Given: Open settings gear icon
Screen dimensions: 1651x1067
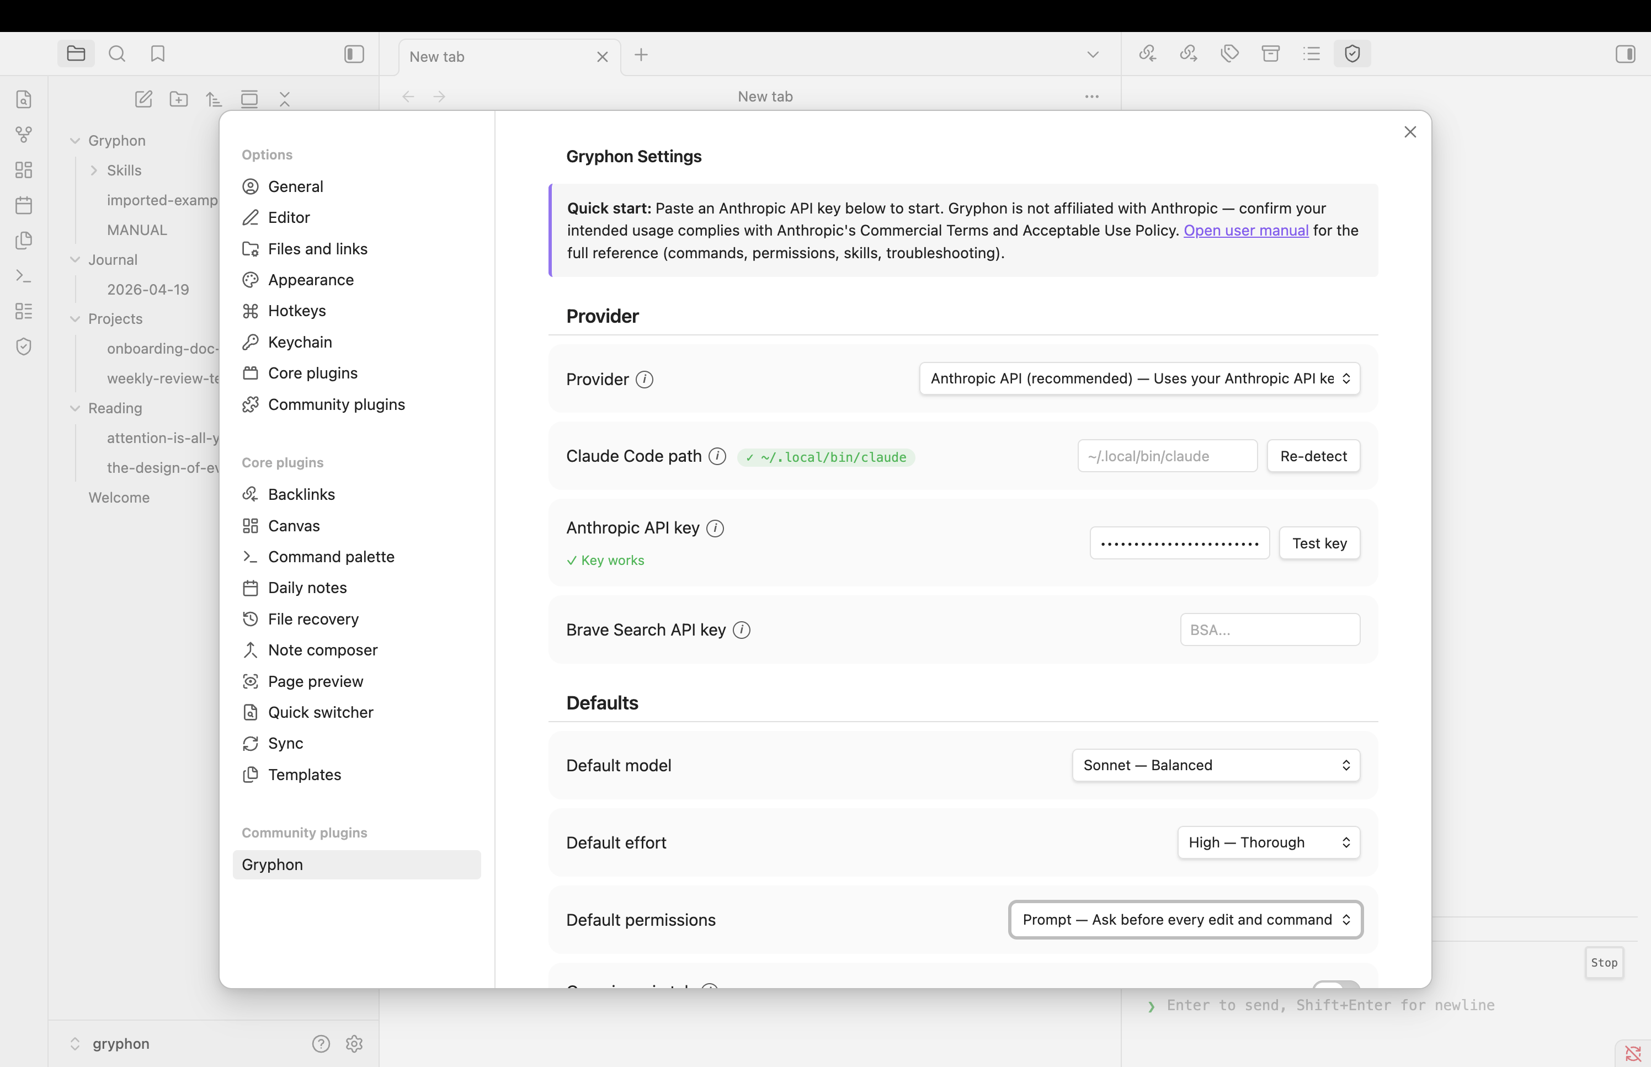Looking at the screenshot, I should [354, 1043].
